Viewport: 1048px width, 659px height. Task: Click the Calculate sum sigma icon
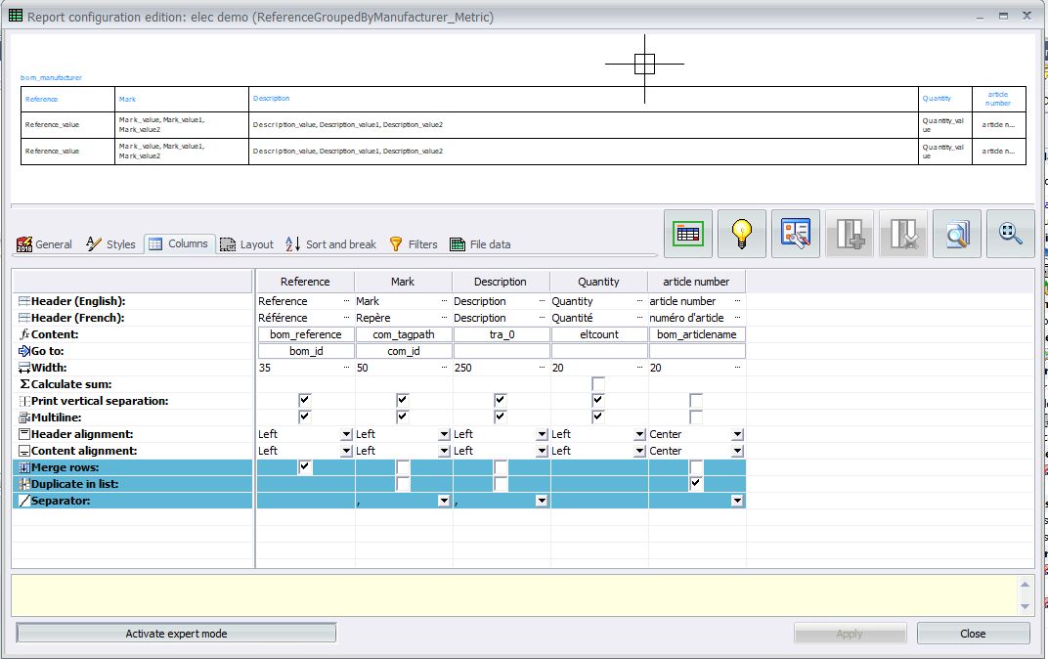24,384
